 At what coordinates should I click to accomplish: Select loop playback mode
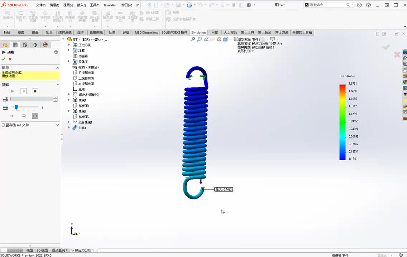pyautogui.click(x=24, y=116)
